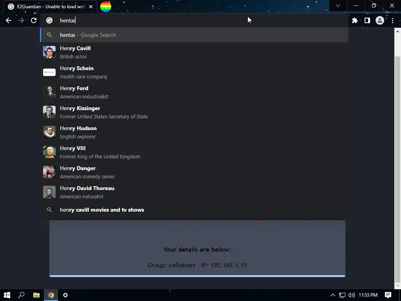Open the Extensions puzzle icon
401x301 pixels.
(354, 20)
